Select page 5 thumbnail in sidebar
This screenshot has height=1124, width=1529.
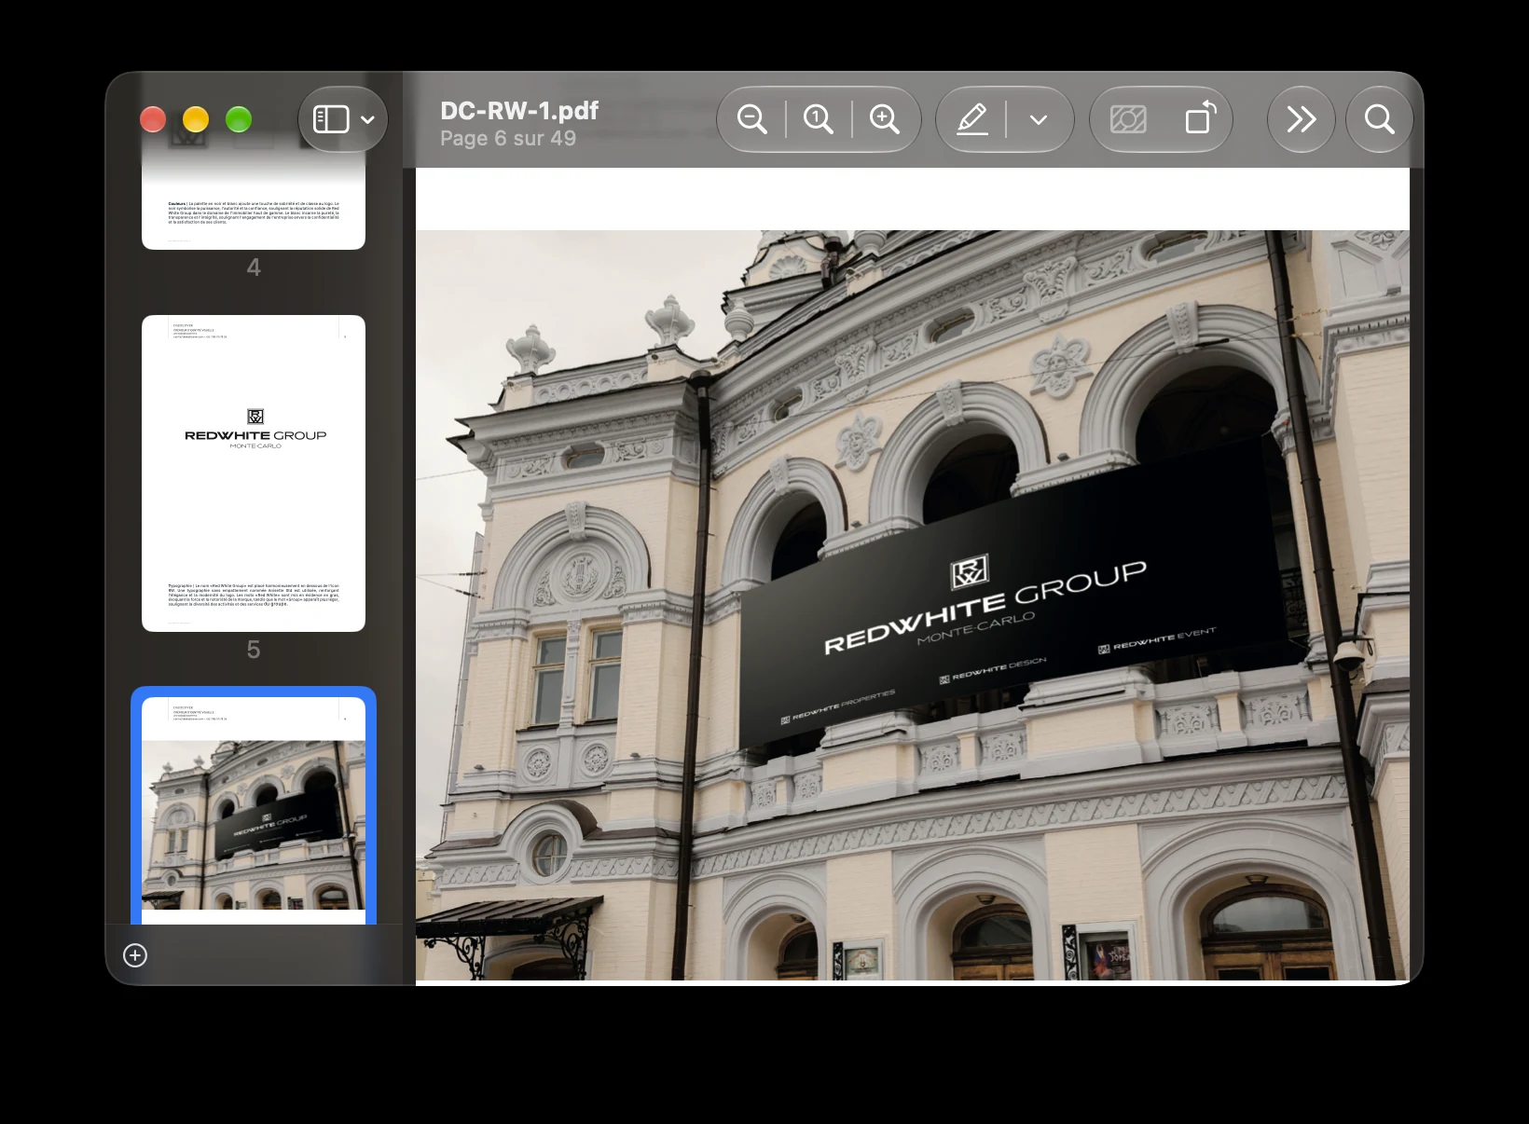pos(254,473)
